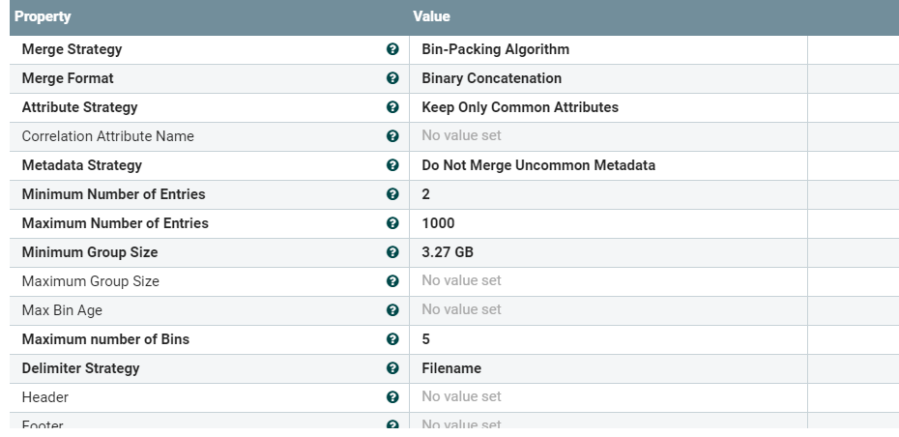The width and height of the screenshot is (899, 437).
Task: Click help icon for Delimiter Strategy
Action: 392,368
